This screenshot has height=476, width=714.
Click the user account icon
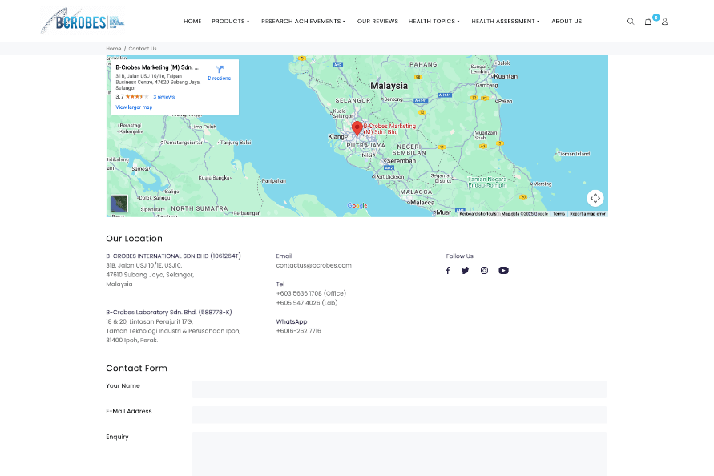coord(664,22)
